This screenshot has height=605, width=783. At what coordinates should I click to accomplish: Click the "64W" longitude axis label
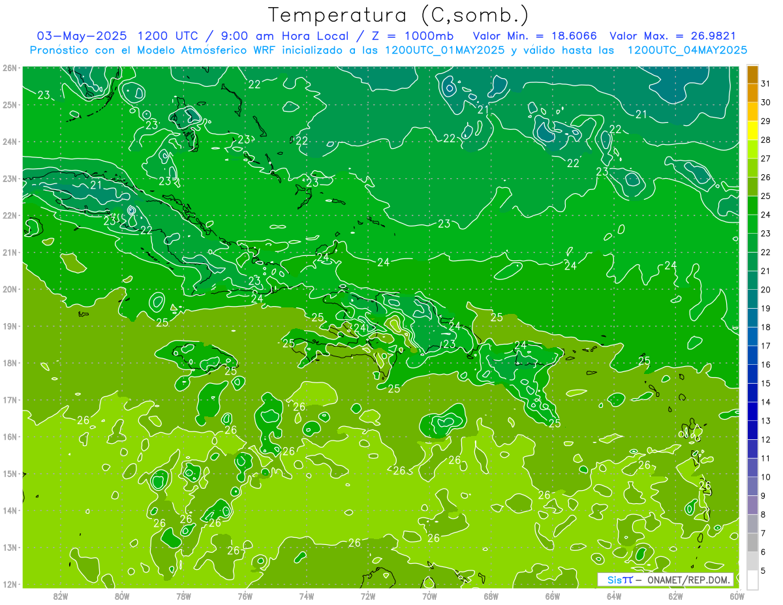613,596
